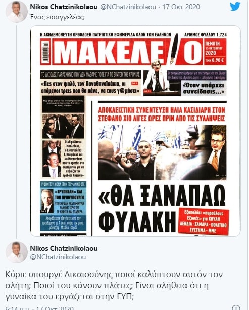Click the Twitter bird logo
Screen dimensions: 249x310
235,7
